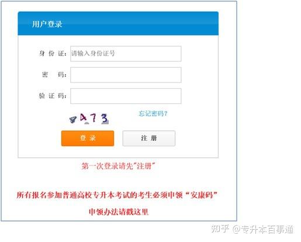301x242 pixels.
Task: Focus the 密码 password field
Action: 126,75
